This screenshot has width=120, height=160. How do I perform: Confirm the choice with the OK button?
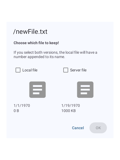(98, 128)
